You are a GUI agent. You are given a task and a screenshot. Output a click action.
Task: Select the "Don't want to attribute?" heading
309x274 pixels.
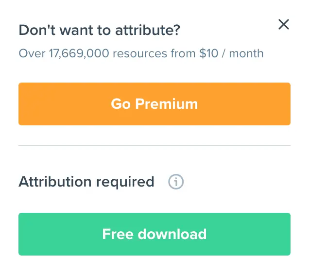pyautogui.click(x=99, y=30)
